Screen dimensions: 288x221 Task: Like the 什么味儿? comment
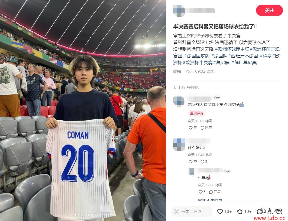point(193,161)
